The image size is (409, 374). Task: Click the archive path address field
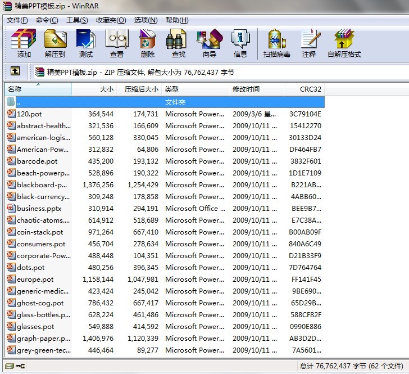tap(221, 72)
